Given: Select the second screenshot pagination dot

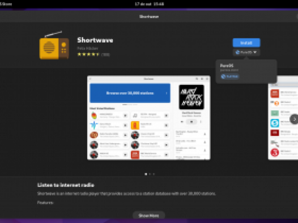Looking at the screenshot, I should [150, 174].
